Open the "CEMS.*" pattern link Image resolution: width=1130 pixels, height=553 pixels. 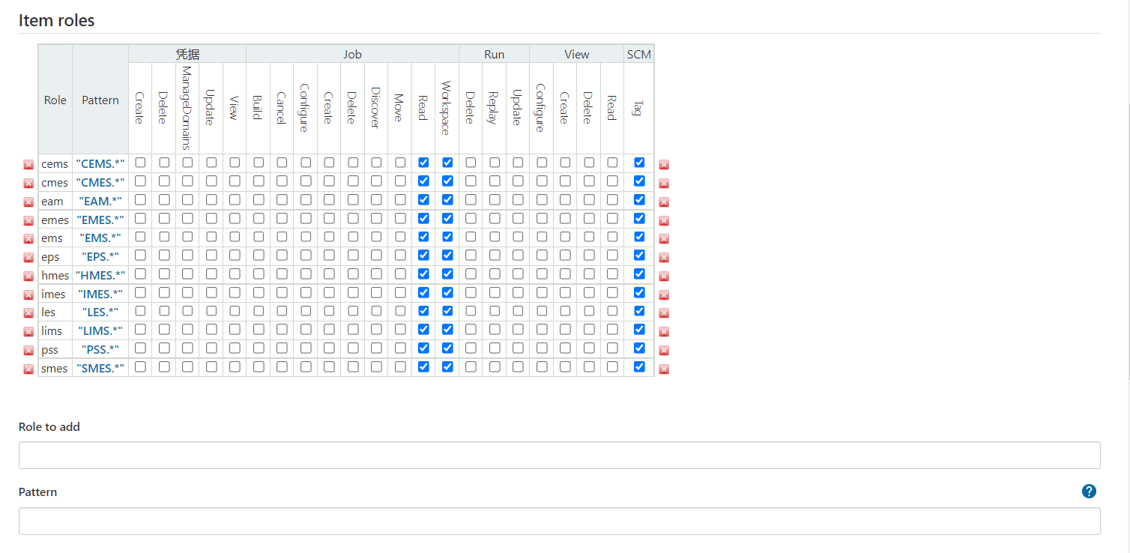(x=100, y=164)
